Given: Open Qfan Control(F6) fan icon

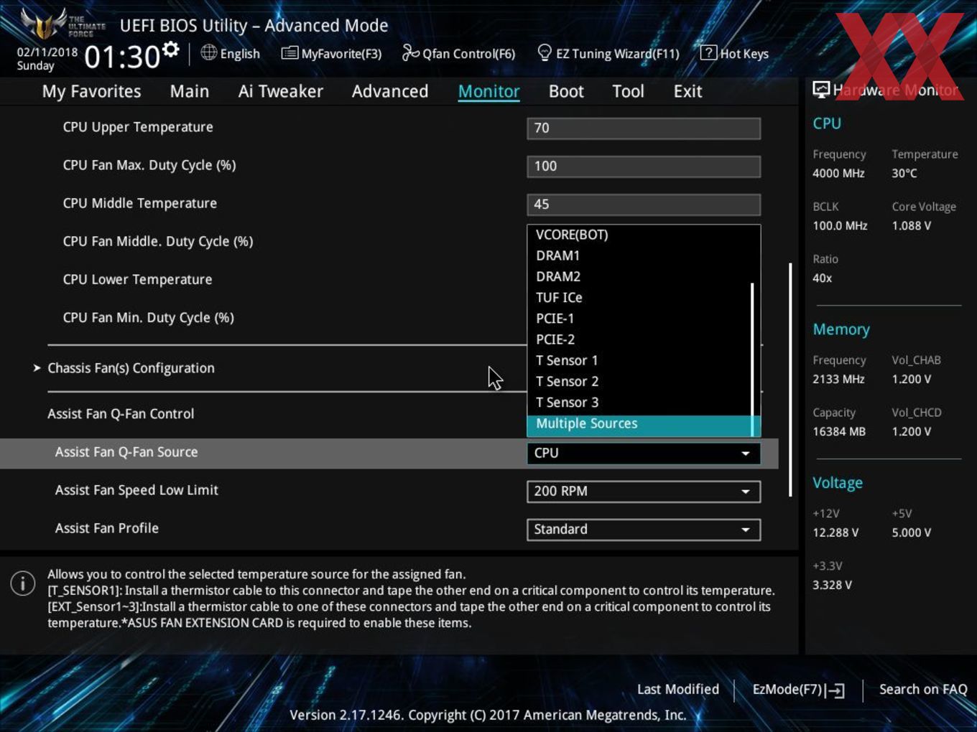Looking at the screenshot, I should point(410,52).
